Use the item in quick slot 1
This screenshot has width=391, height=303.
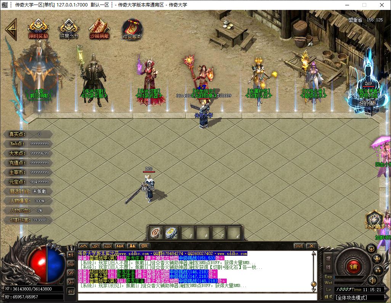click(156, 233)
